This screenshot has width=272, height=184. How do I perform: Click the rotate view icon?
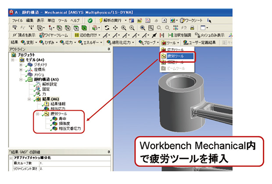pyautogui.click(x=107, y=28)
